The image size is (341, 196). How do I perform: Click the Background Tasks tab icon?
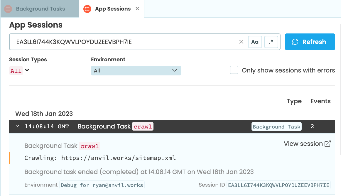tap(8, 9)
